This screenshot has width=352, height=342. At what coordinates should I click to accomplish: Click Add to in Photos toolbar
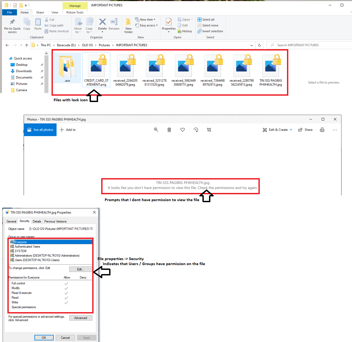[68, 130]
